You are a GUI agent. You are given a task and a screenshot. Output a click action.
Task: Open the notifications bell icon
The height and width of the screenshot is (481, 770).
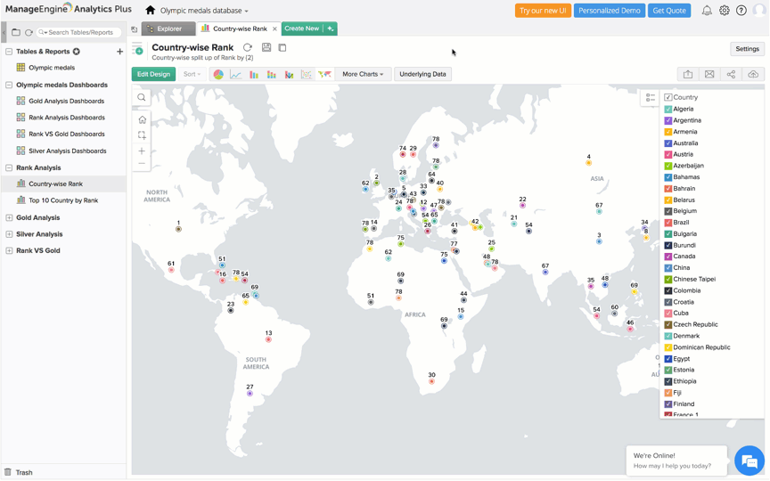coord(707,11)
